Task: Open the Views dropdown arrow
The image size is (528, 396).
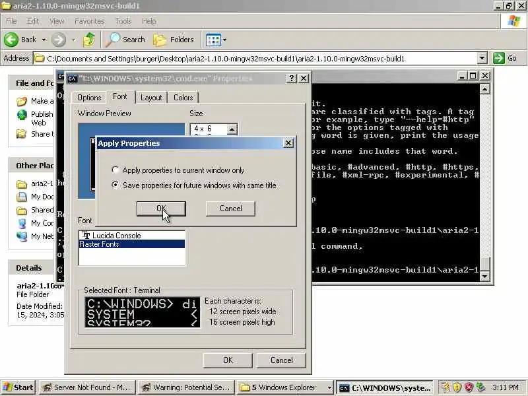Action: 224,40
